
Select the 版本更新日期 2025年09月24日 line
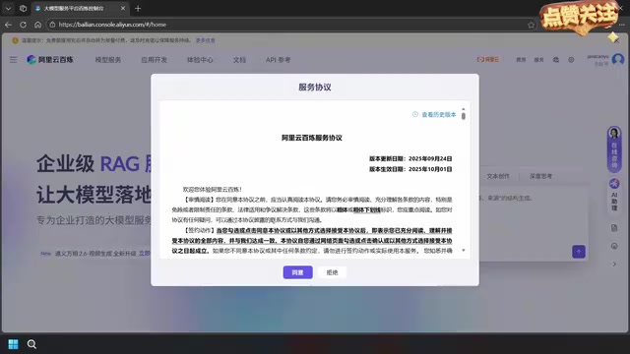[410, 158]
